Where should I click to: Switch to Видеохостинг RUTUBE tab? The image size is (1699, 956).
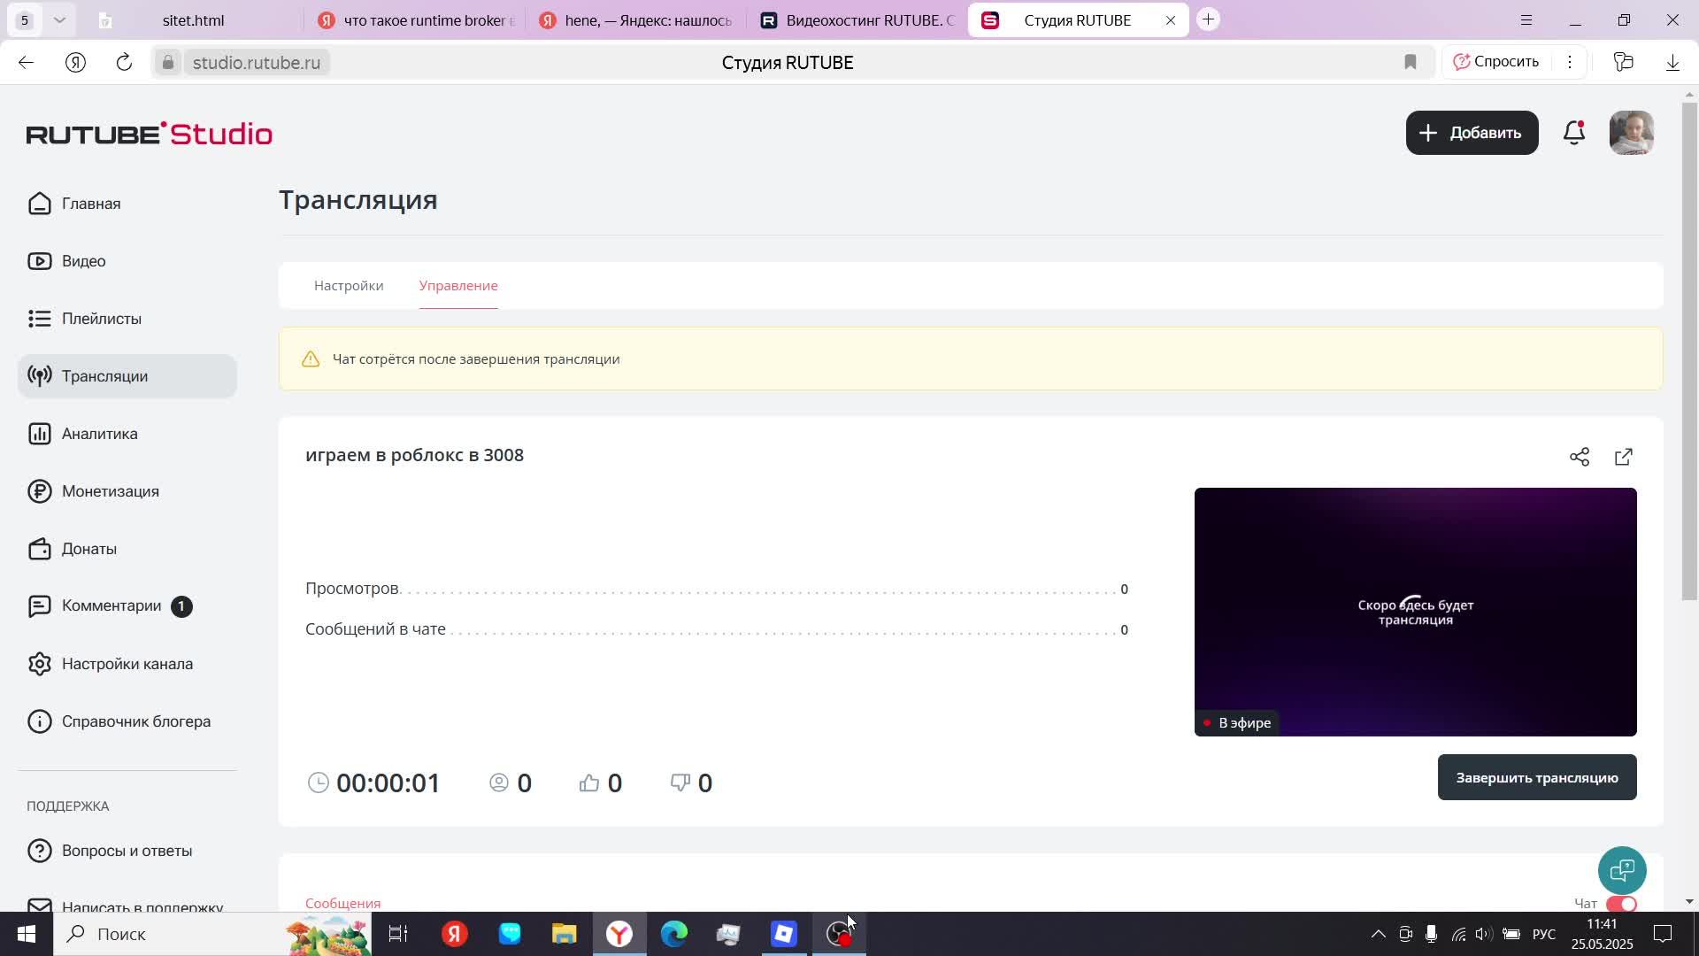point(858,20)
